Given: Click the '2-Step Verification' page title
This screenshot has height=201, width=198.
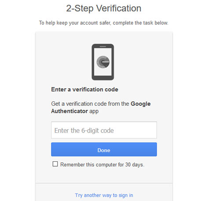Looking at the screenshot, I should point(103,8).
